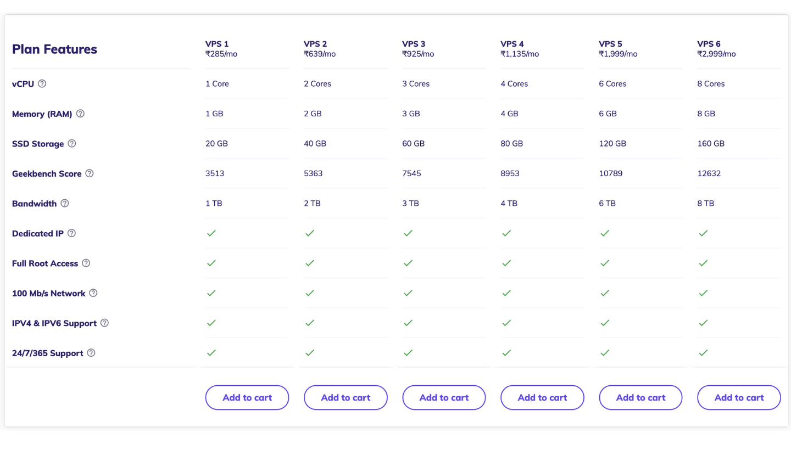Viewport: 791px width, 461px height.
Task: Add VPS 3 plan to cart
Action: [444, 397]
